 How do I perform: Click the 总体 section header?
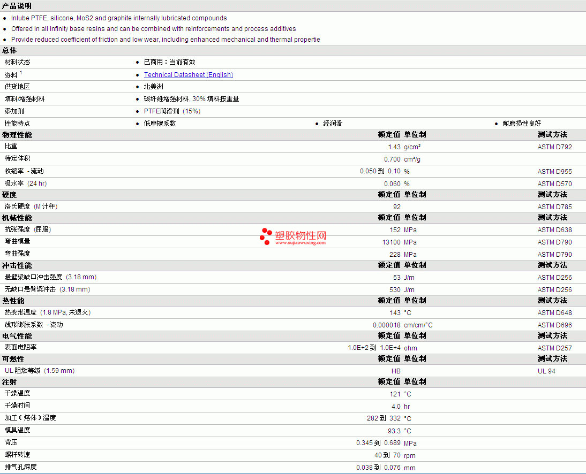coord(9,50)
